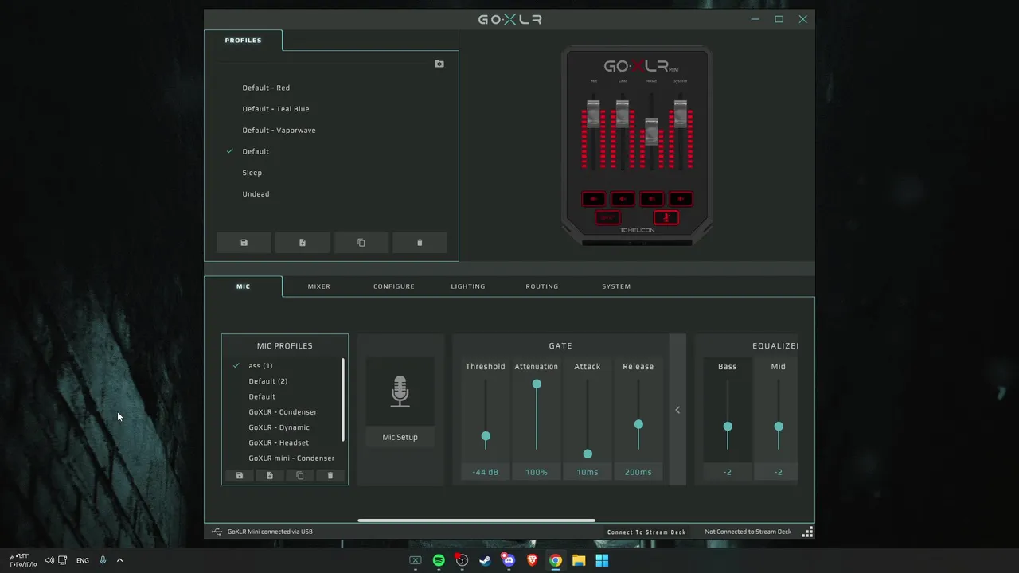Toggle mute button under Mic fader
The image size is (1019, 573).
tap(594, 199)
